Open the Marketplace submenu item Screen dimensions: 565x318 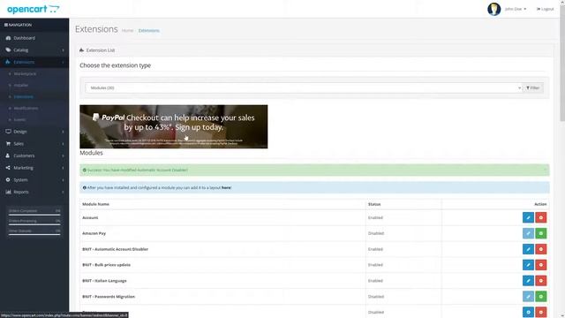25,73
